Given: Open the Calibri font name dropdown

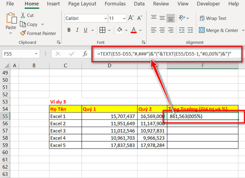Looking at the screenshot, I should (106, 18).
